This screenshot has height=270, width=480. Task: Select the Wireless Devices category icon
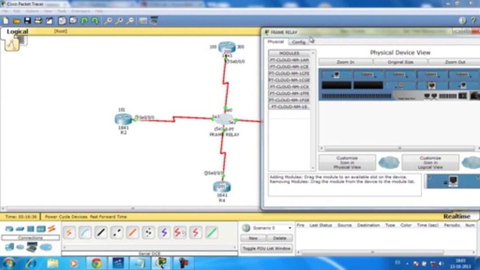[x=41, y=229]
